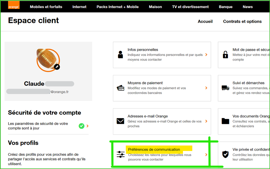
Task: Open the Infos personnelles title link
Action: pos(143,50)
